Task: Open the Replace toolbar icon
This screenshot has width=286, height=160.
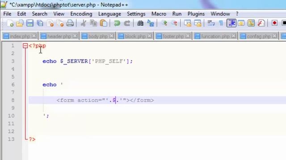Action: tap(151, 23)
